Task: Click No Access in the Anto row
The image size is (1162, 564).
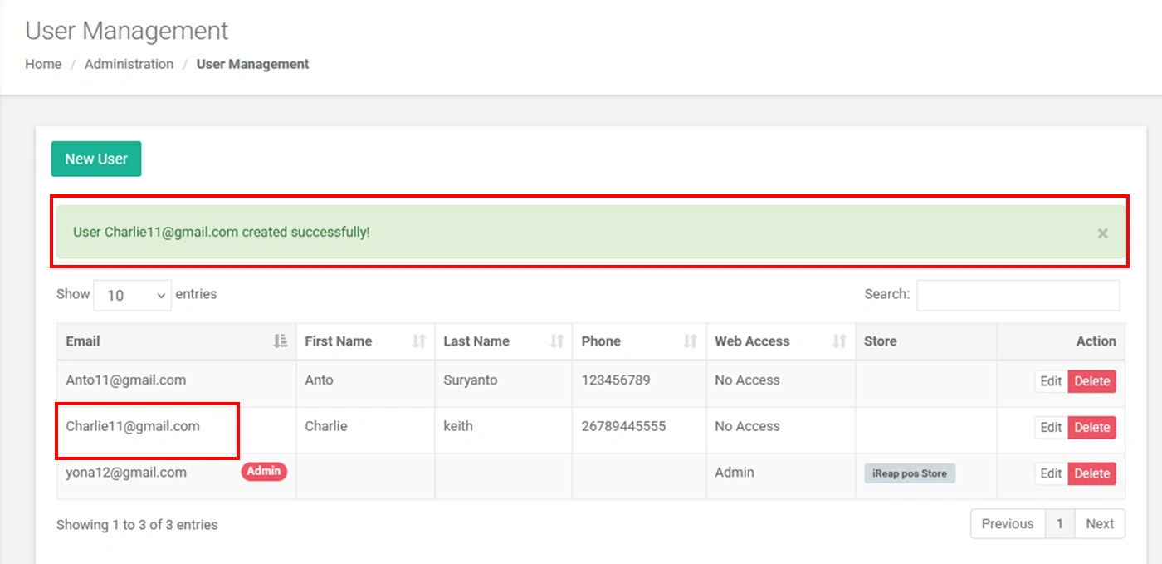Action: point(747,380)
